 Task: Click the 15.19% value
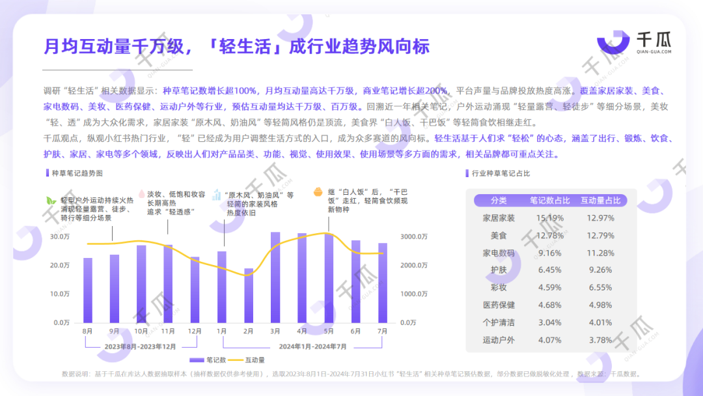[x=549, y=218]
